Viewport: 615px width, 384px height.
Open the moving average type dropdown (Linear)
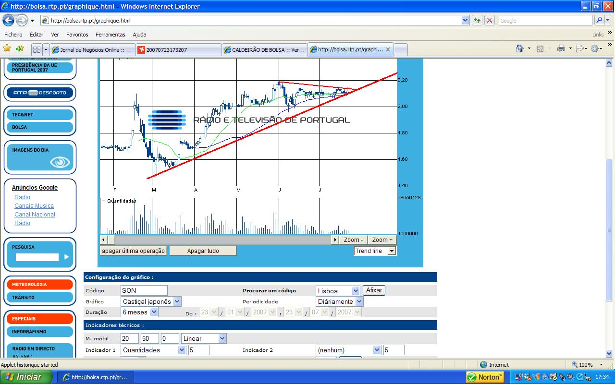point(222,338)
